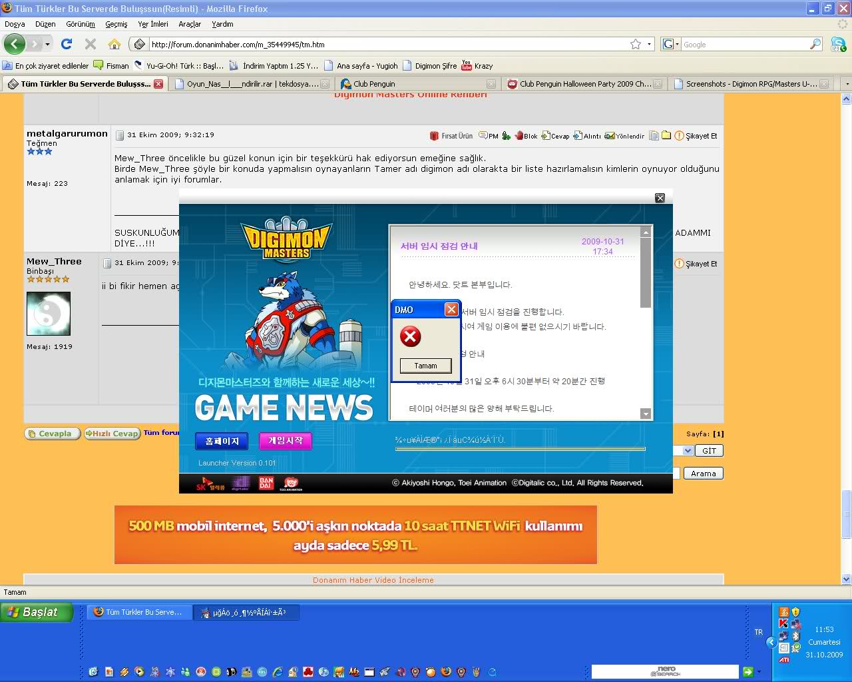This screenshot has height=682, width=852.
Task: Bookmark this page with the star icon
Action: point(636,44)
